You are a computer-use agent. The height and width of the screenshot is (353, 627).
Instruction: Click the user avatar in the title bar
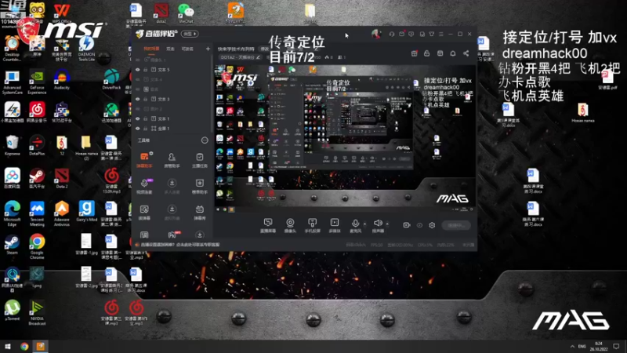point(376,34)
